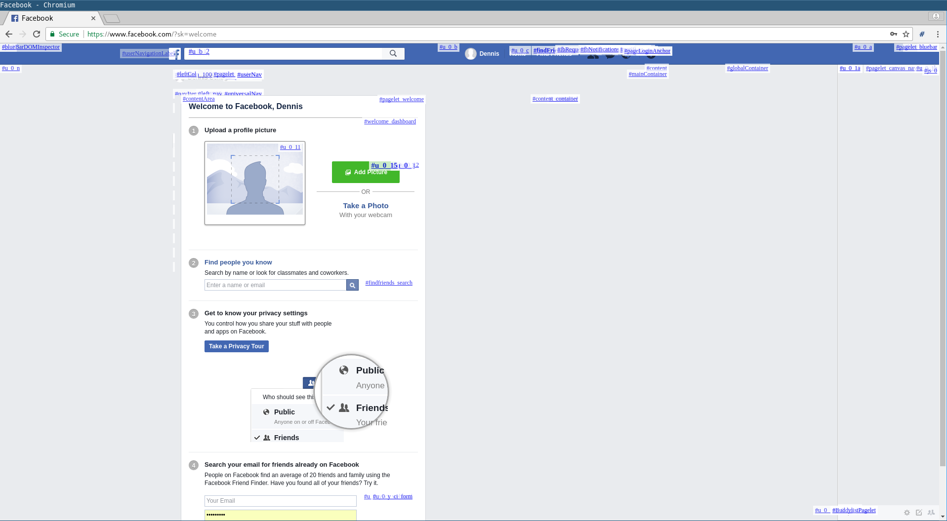Click the #globalContainer overlay link
The width and height of the screenshot is (947, 521).
[x=747, y=68]
